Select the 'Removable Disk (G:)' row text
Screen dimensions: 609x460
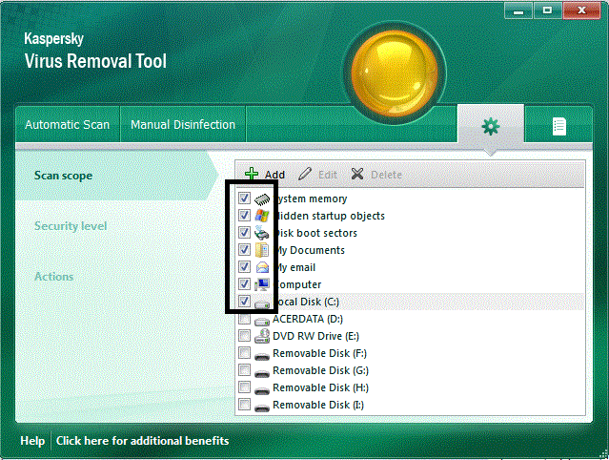(321, 370)
